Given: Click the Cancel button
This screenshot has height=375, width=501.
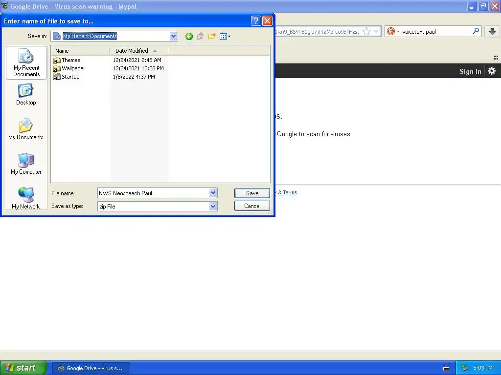Looking at the screenshot, I should [x=252, y=206].
